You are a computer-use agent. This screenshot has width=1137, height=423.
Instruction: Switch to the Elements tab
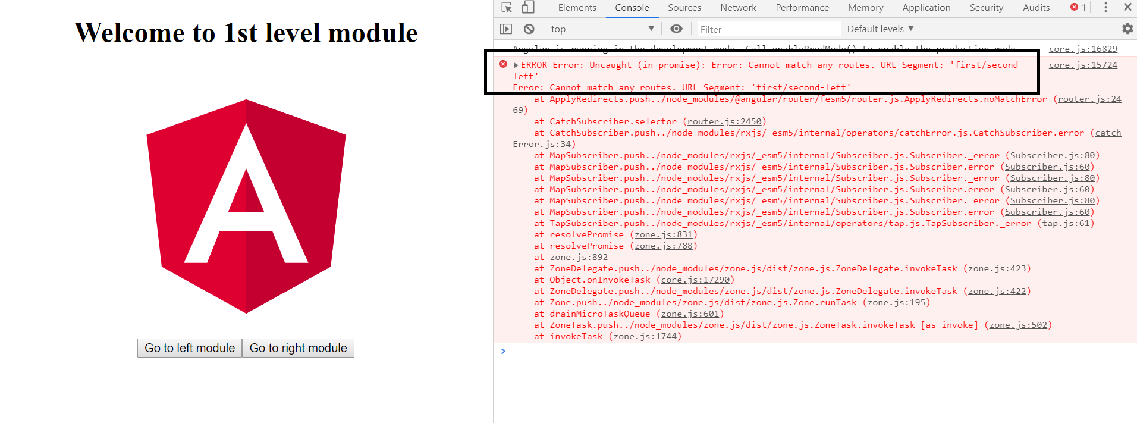(577, 8)
